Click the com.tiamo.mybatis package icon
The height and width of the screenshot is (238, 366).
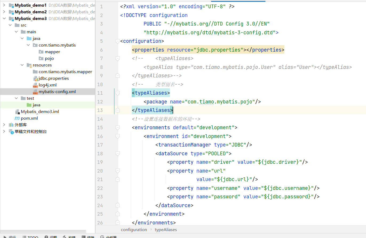(35, 45)
